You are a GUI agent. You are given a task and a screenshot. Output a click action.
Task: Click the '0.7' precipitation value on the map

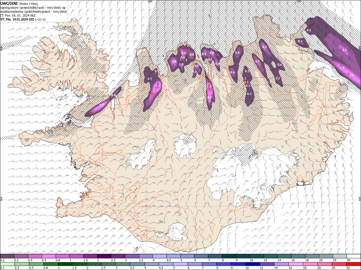pyautogui.click(x=102, y=105)
